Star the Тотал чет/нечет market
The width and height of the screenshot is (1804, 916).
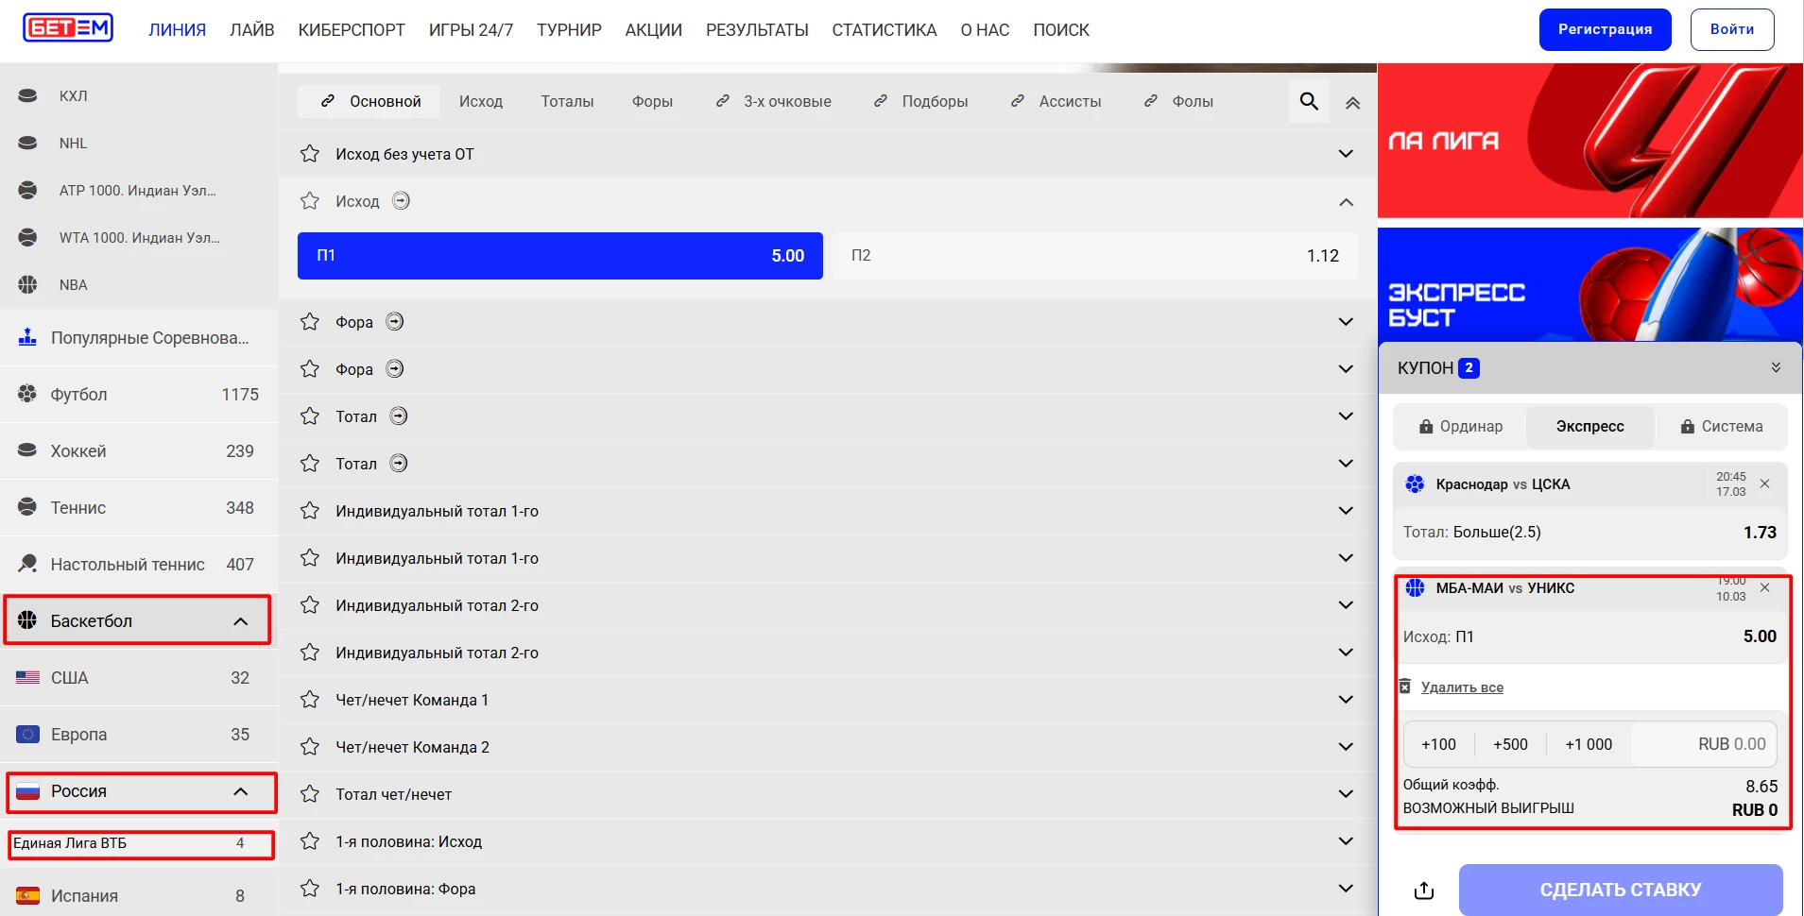pyautogui.click(x=310, y=794)
